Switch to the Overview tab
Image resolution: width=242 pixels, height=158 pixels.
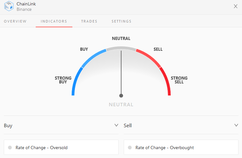coord(15,21)
